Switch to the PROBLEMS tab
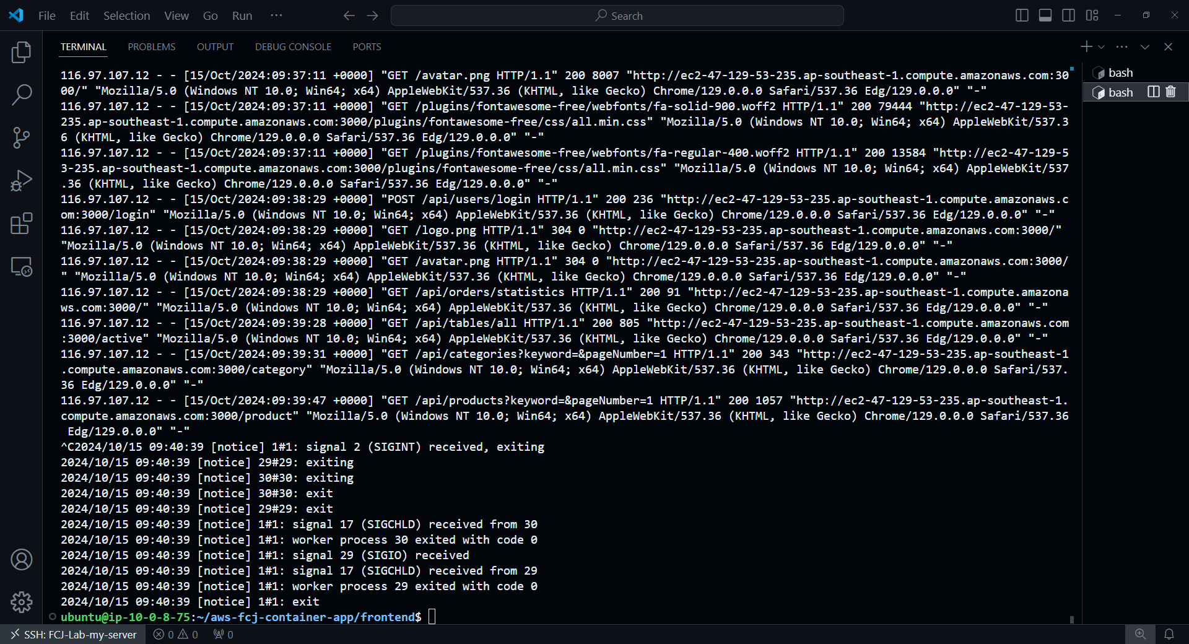 coord(152,47)
